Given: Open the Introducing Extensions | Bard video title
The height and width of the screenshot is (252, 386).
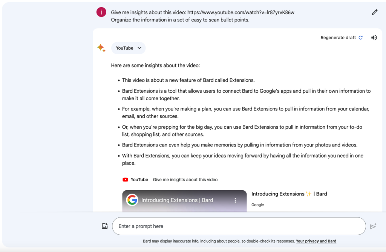Looking at the screenshot, I should point(289,194).
